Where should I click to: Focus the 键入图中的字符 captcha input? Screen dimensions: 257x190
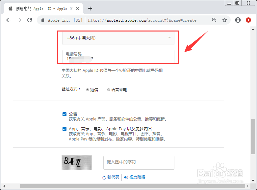tap(139, 163)
